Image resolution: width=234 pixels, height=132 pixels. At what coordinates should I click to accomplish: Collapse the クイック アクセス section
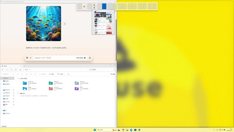pyautogui.click(x=18, y=79)
